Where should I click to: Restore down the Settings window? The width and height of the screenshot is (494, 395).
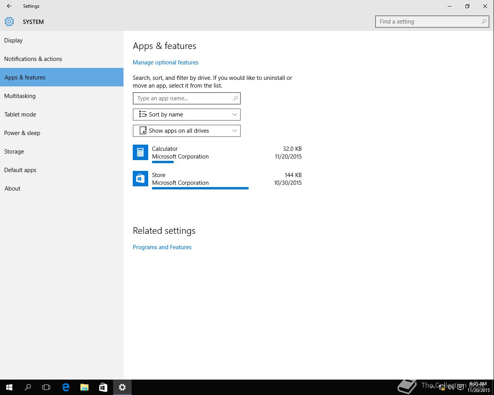[467, 6]
